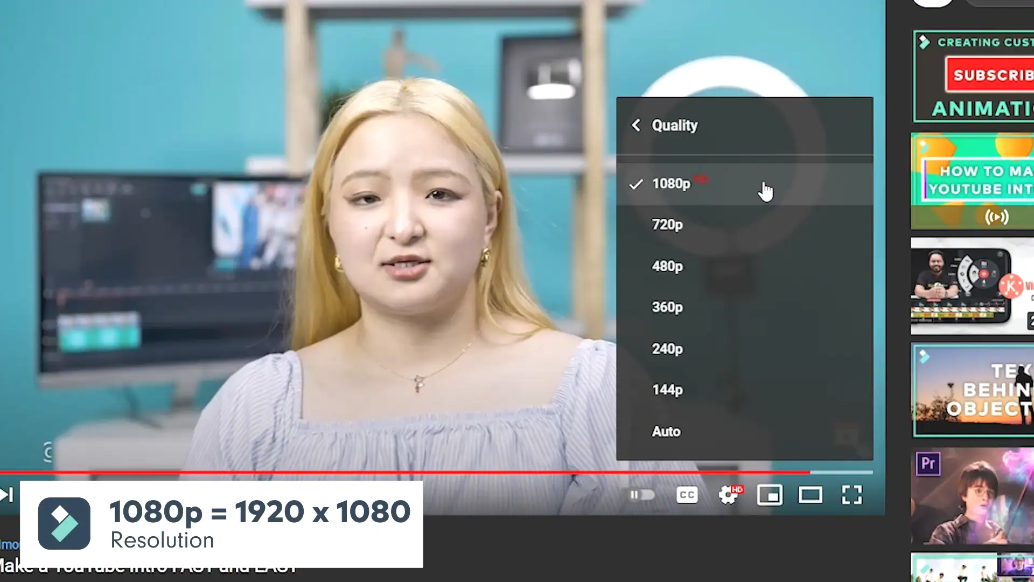Click the Premiere Pr icon thumbnail
This screenshot has height=582, width=1034.
(x=928, y=463)
